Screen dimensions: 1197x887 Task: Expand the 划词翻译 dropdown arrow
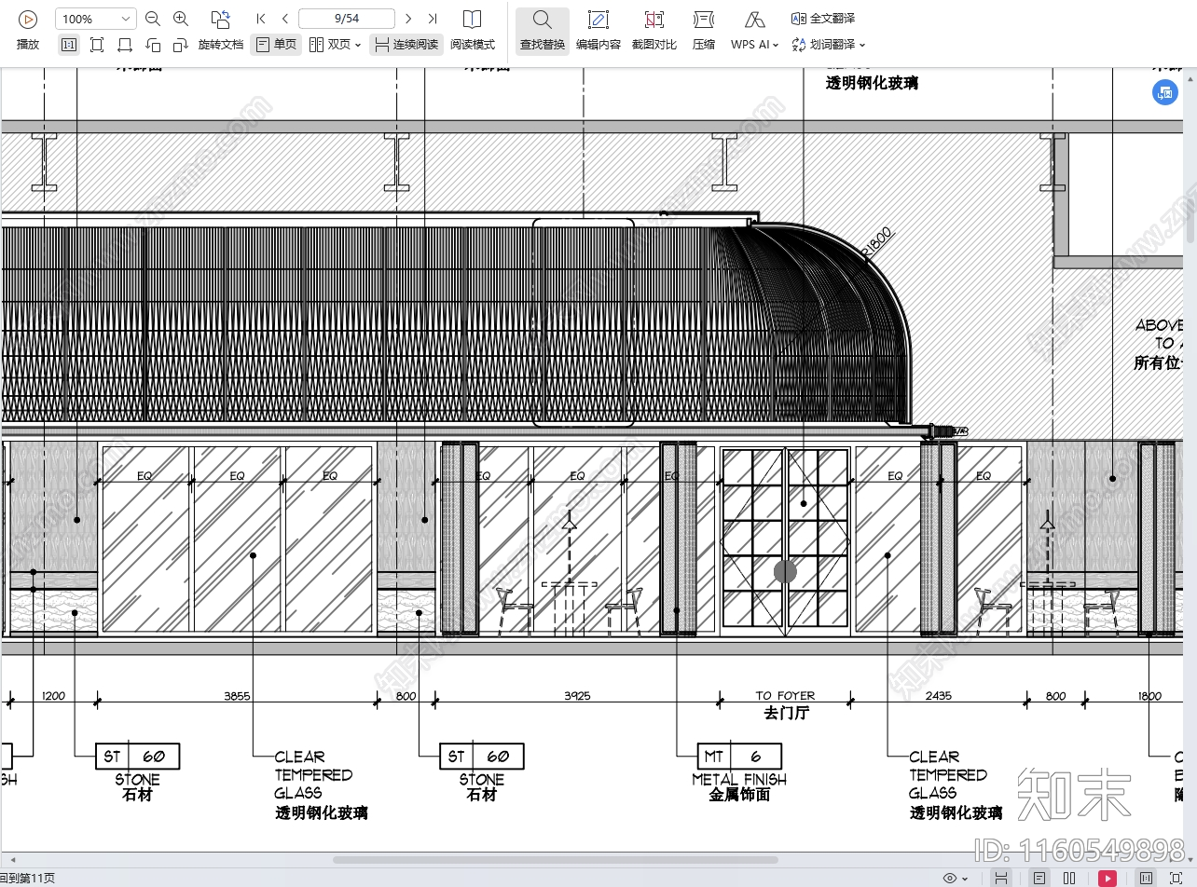click(x=862, y=45)
